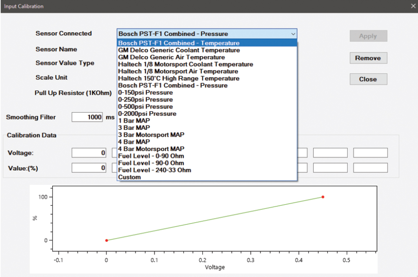418x277 pixels.
Task: Click the second-to-last Voltage field
Action: pyautogui.click(x=330, y=153)
